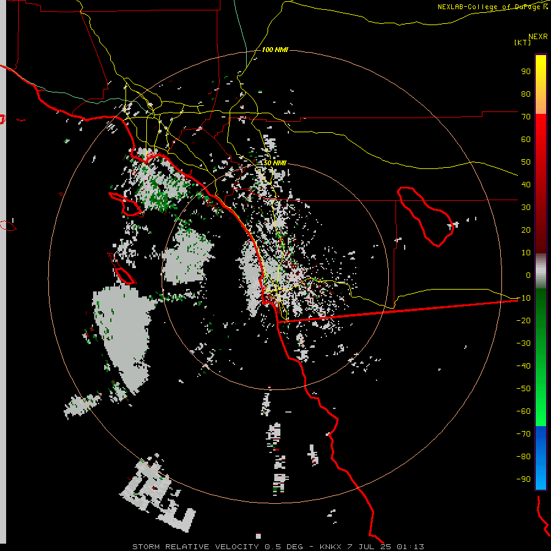Click the positive 70 scale value

click(526, 117)
